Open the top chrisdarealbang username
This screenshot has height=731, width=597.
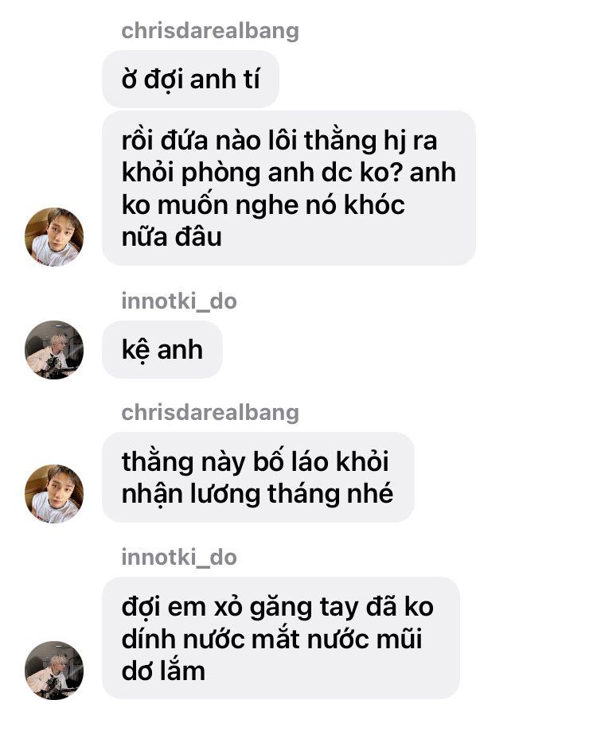click(210, 31)
